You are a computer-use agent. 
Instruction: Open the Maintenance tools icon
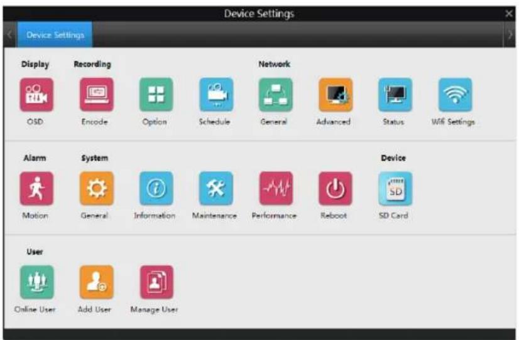pos(216,188)
